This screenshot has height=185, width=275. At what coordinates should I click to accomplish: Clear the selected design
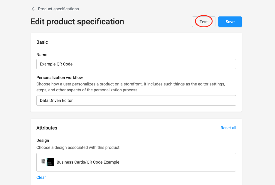41,177
